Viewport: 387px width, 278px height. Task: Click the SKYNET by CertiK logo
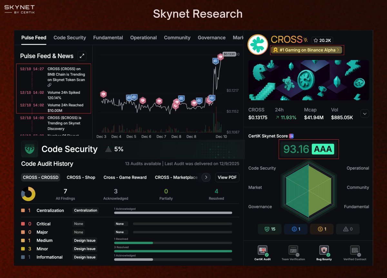(19, 9)
